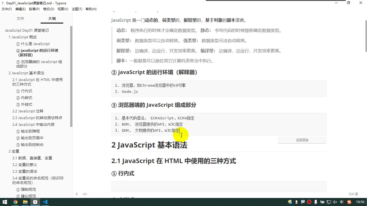Jump to outline item 2.2 JavaScript 注释

click(28, 111)
